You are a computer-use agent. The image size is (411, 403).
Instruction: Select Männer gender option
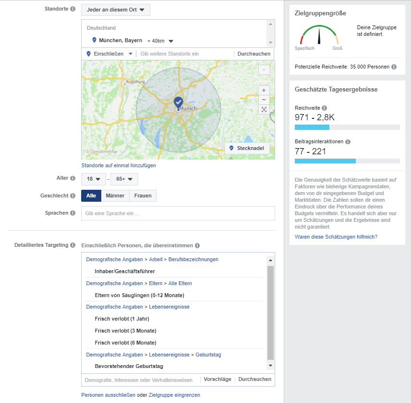pos(115,196)
